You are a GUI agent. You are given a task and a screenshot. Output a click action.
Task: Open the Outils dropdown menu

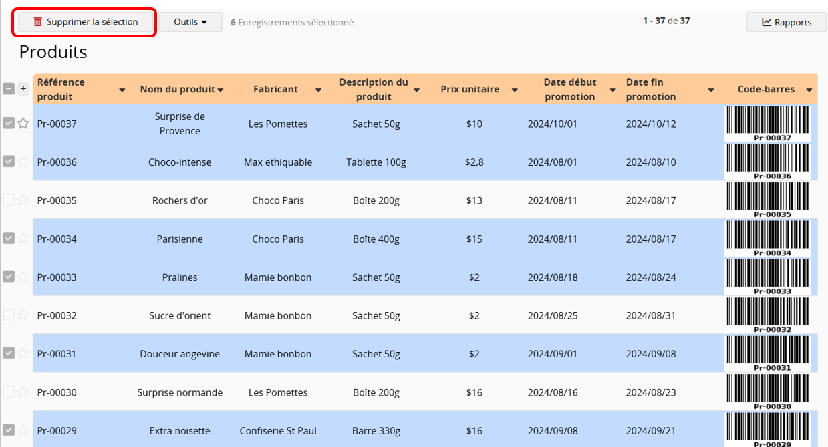[190, 22]
